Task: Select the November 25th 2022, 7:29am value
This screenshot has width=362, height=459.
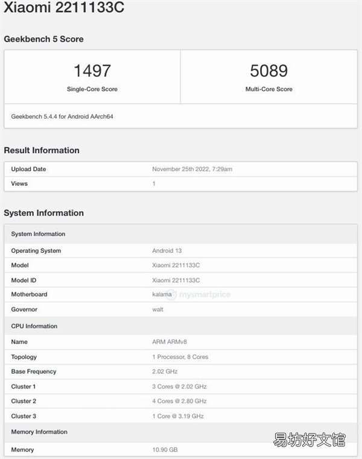Action: [192, 169]
